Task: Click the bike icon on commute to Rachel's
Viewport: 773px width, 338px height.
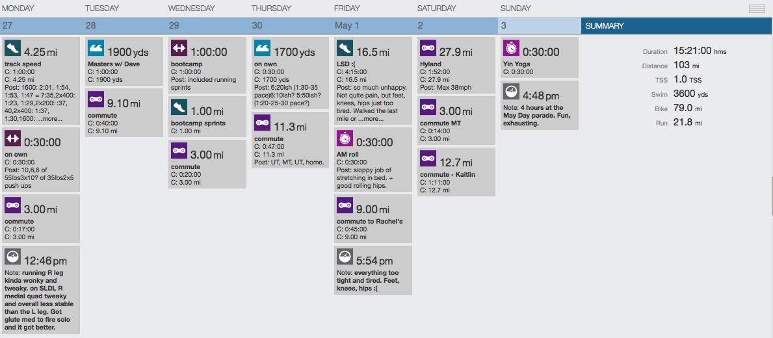Action: click(345, 205)
